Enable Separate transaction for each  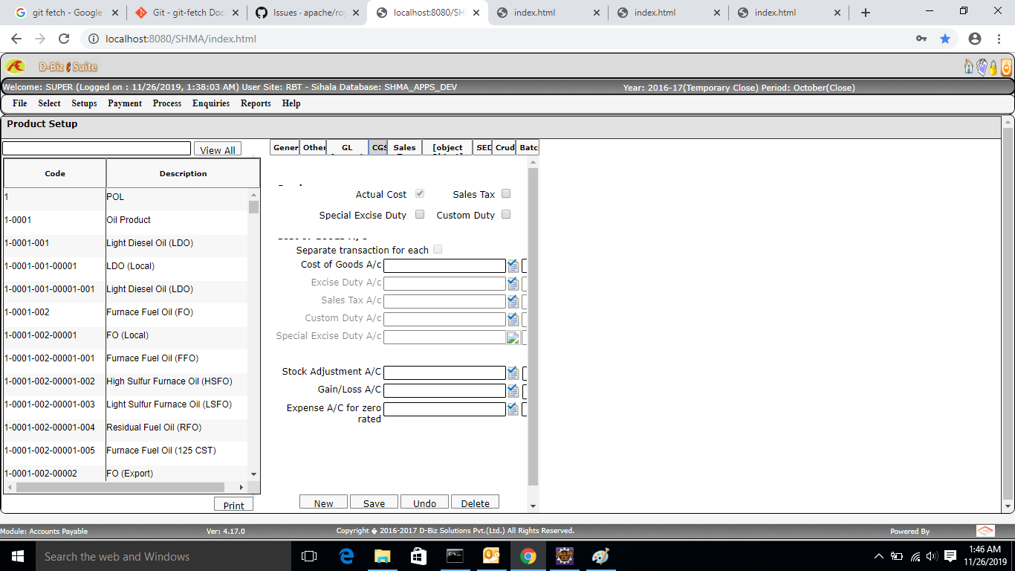438,249
